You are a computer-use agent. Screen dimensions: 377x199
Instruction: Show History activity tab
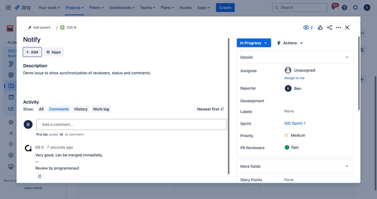coord(81,109)
